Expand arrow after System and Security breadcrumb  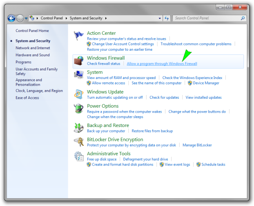106,18
